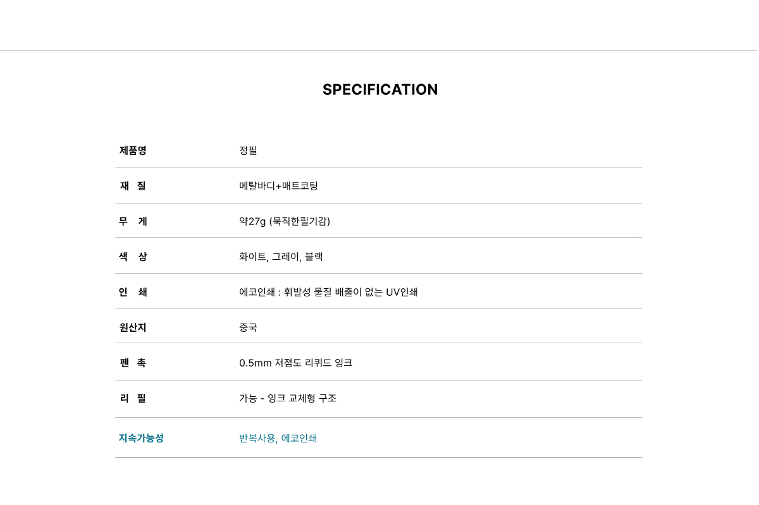This screenshot has height=505, width=759.
Task: Select the origin value 중국
Action: click(248, 327)
